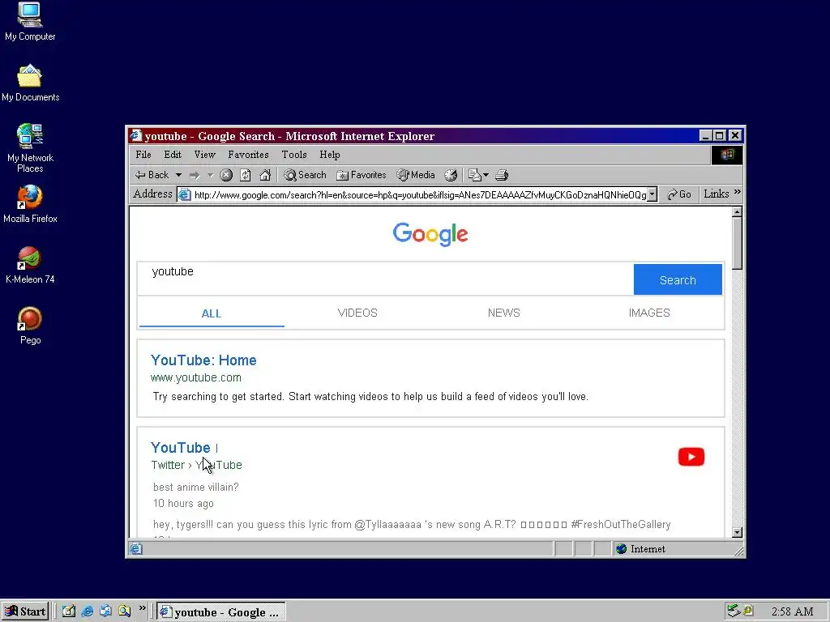Click the Forward arrow toolbar icon
The image size is (830, 622).
tap(195, 175)
